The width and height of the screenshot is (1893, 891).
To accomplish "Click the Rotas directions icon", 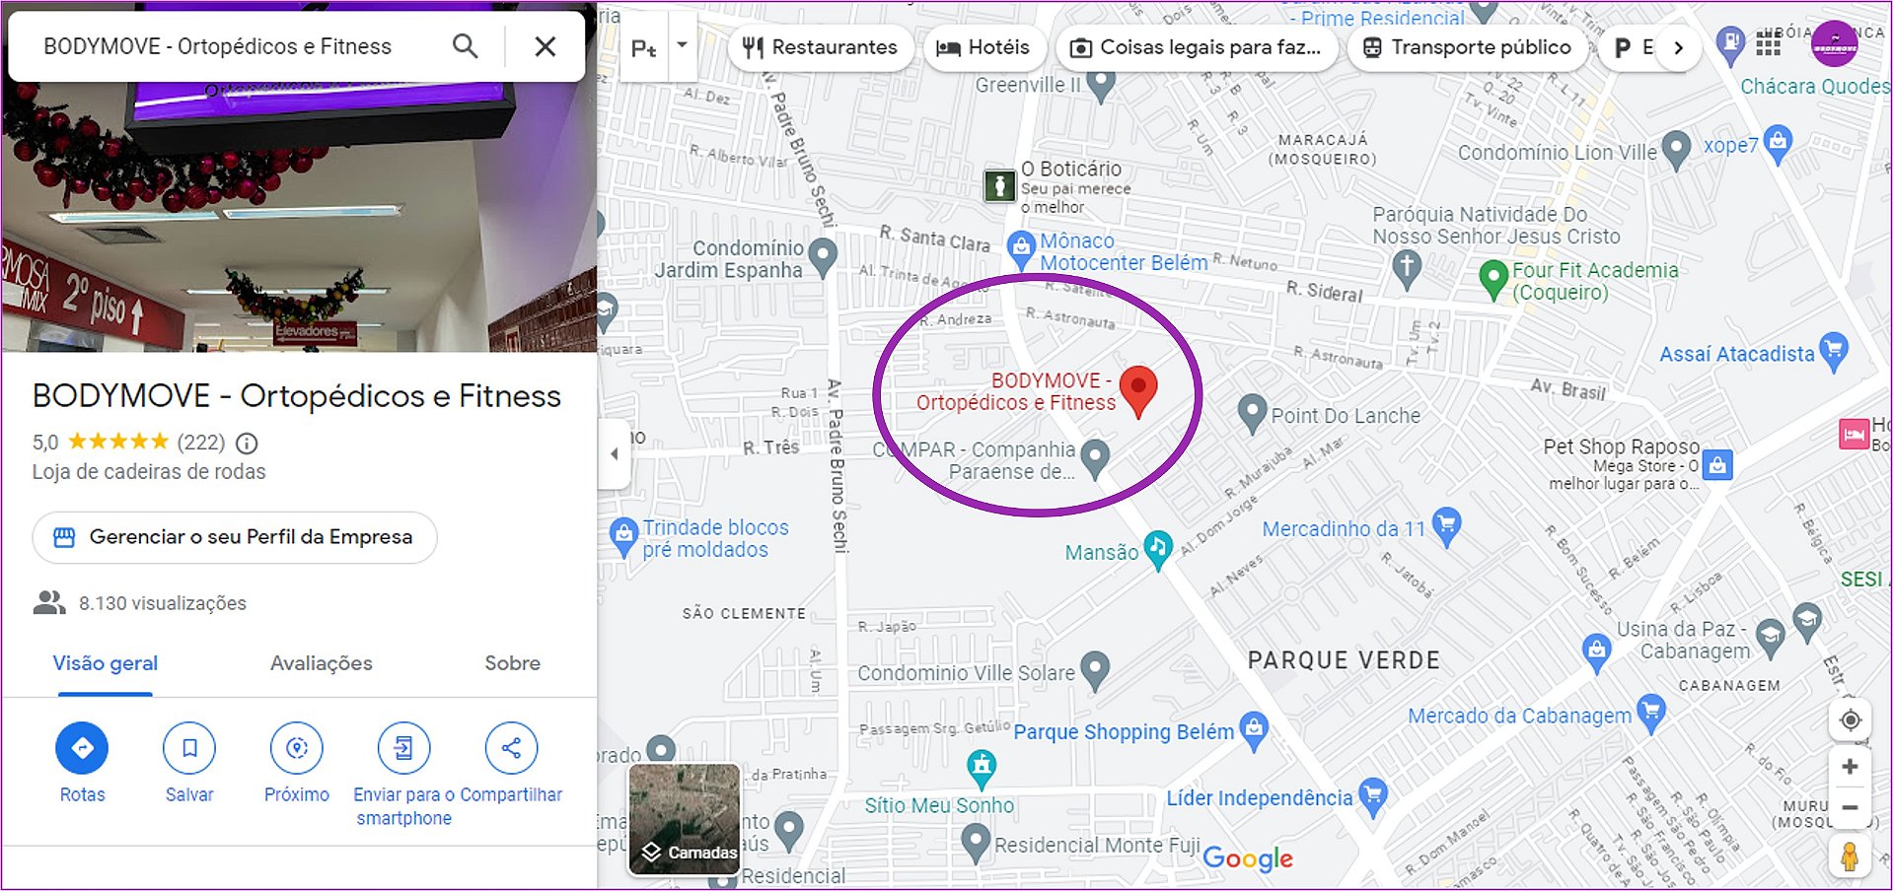I will coord(82,748).
